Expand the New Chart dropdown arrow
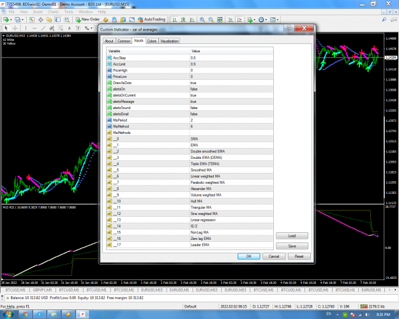The width and height of the screenshot is (399, 319). click(11, 20)
